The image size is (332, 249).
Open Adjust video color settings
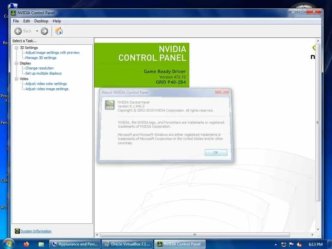click(46, 84)
